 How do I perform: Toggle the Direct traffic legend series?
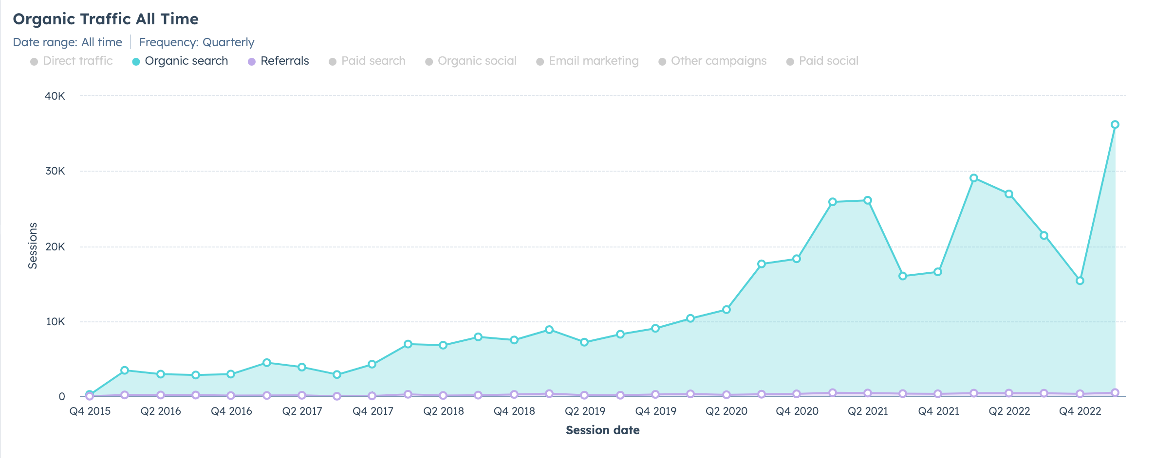coord(72,61)
